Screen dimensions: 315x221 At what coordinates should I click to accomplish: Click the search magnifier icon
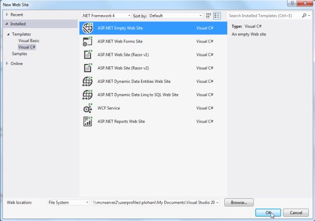pos(304,16)
